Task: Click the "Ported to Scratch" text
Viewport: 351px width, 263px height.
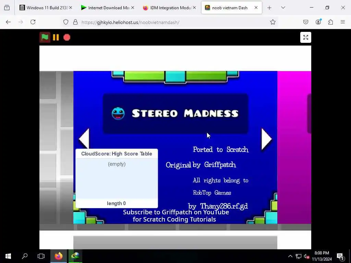Action: tap(221, 150)
